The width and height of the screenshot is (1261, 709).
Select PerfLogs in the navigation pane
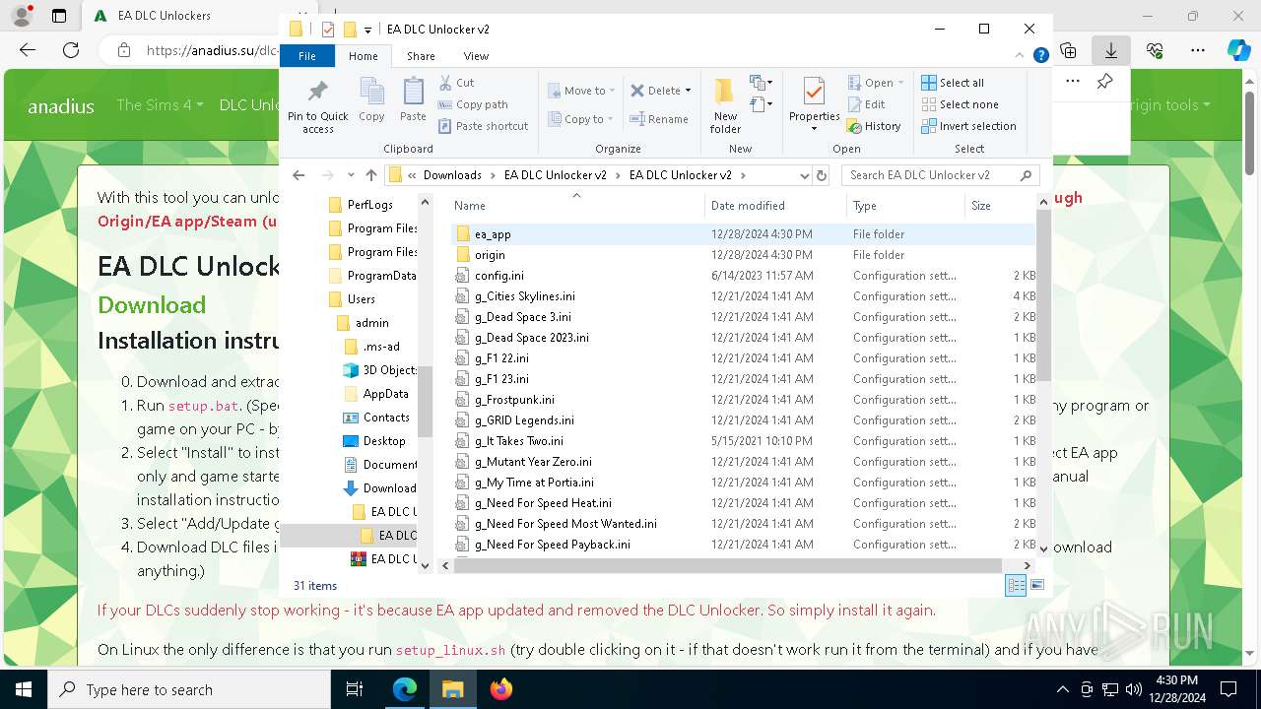coord(369,205)
